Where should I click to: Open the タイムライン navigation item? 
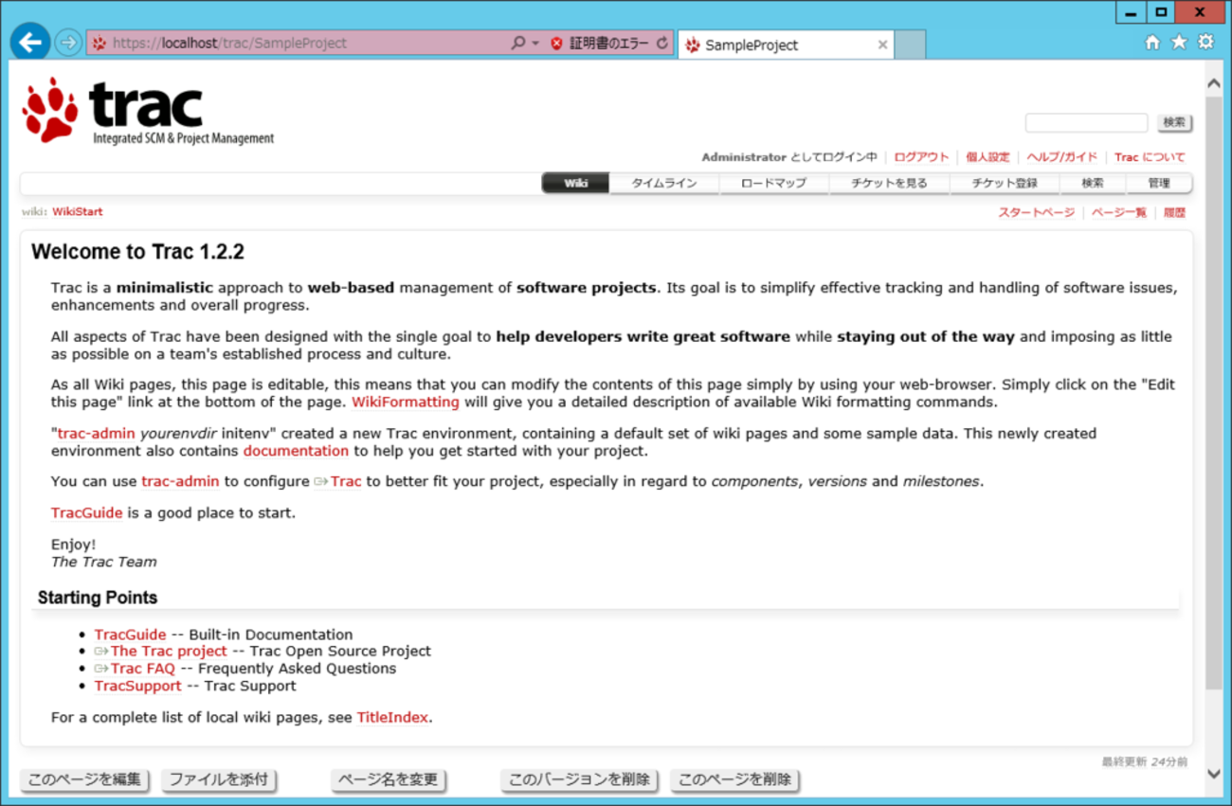664,184
